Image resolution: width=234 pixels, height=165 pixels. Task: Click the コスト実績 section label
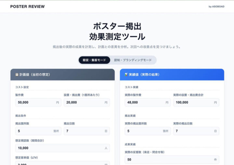click(131, 87)
